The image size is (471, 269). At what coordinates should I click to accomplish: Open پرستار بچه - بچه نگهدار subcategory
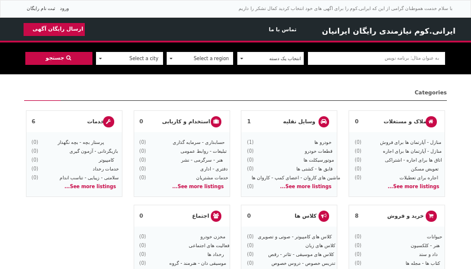81,142
